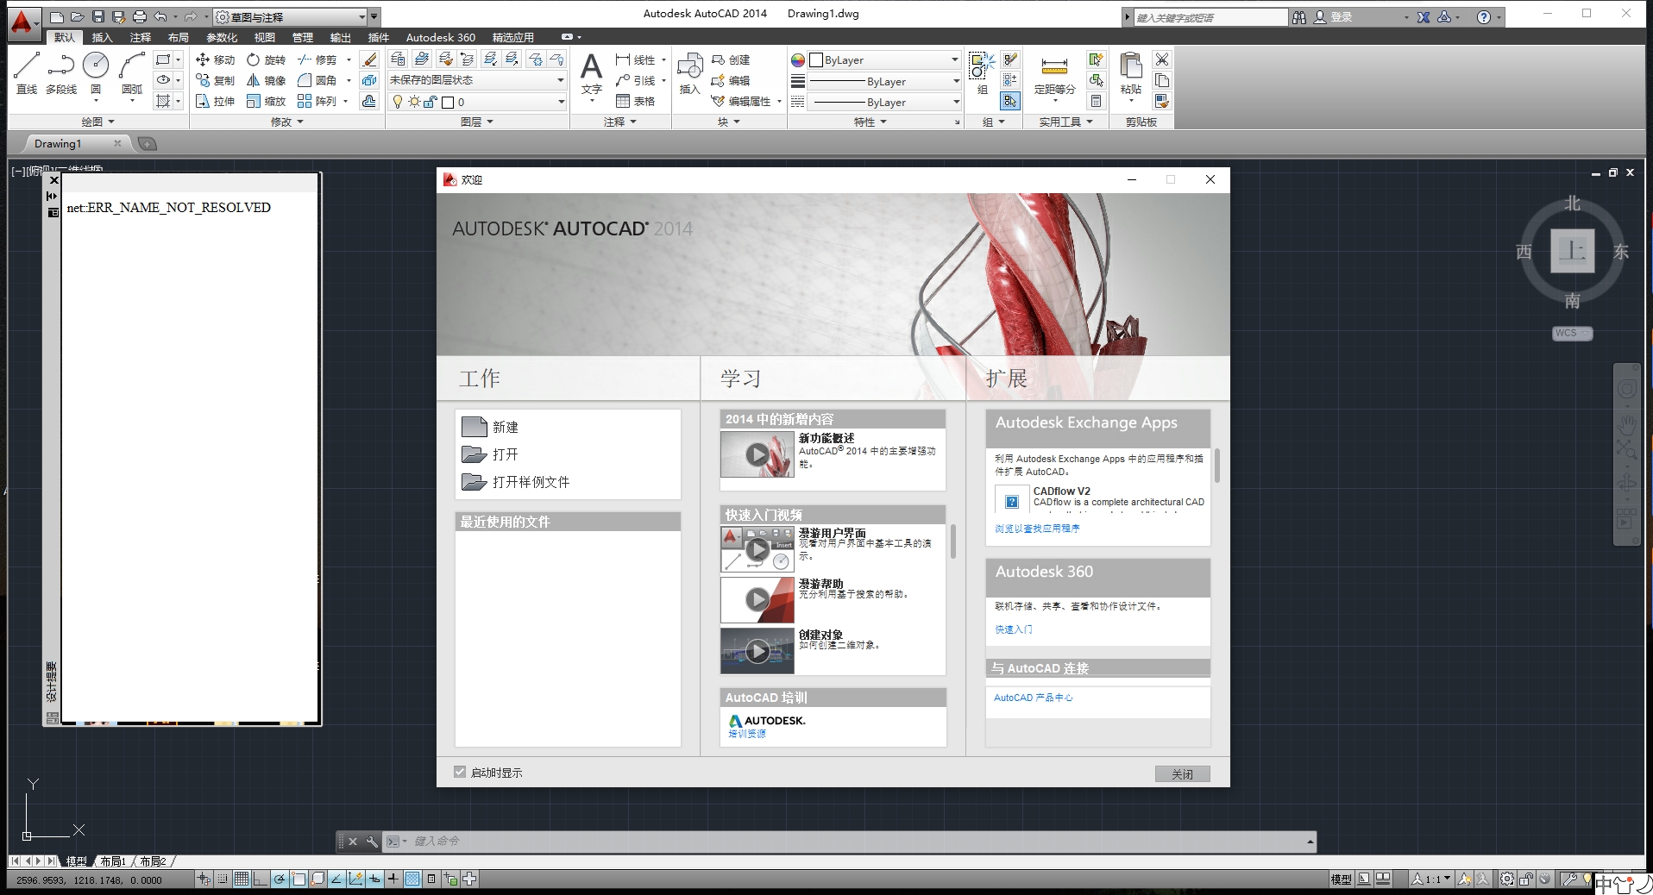Select the 旋转 (Rotate) modify tool
Screen dimensions: 1653x895
coord(266,59)
